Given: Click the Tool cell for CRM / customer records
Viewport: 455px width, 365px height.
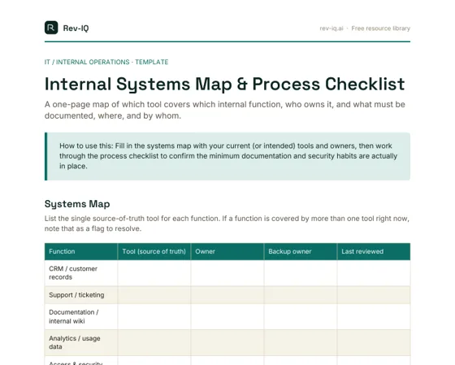Looking at the screenshot, I should pos(154,273).
